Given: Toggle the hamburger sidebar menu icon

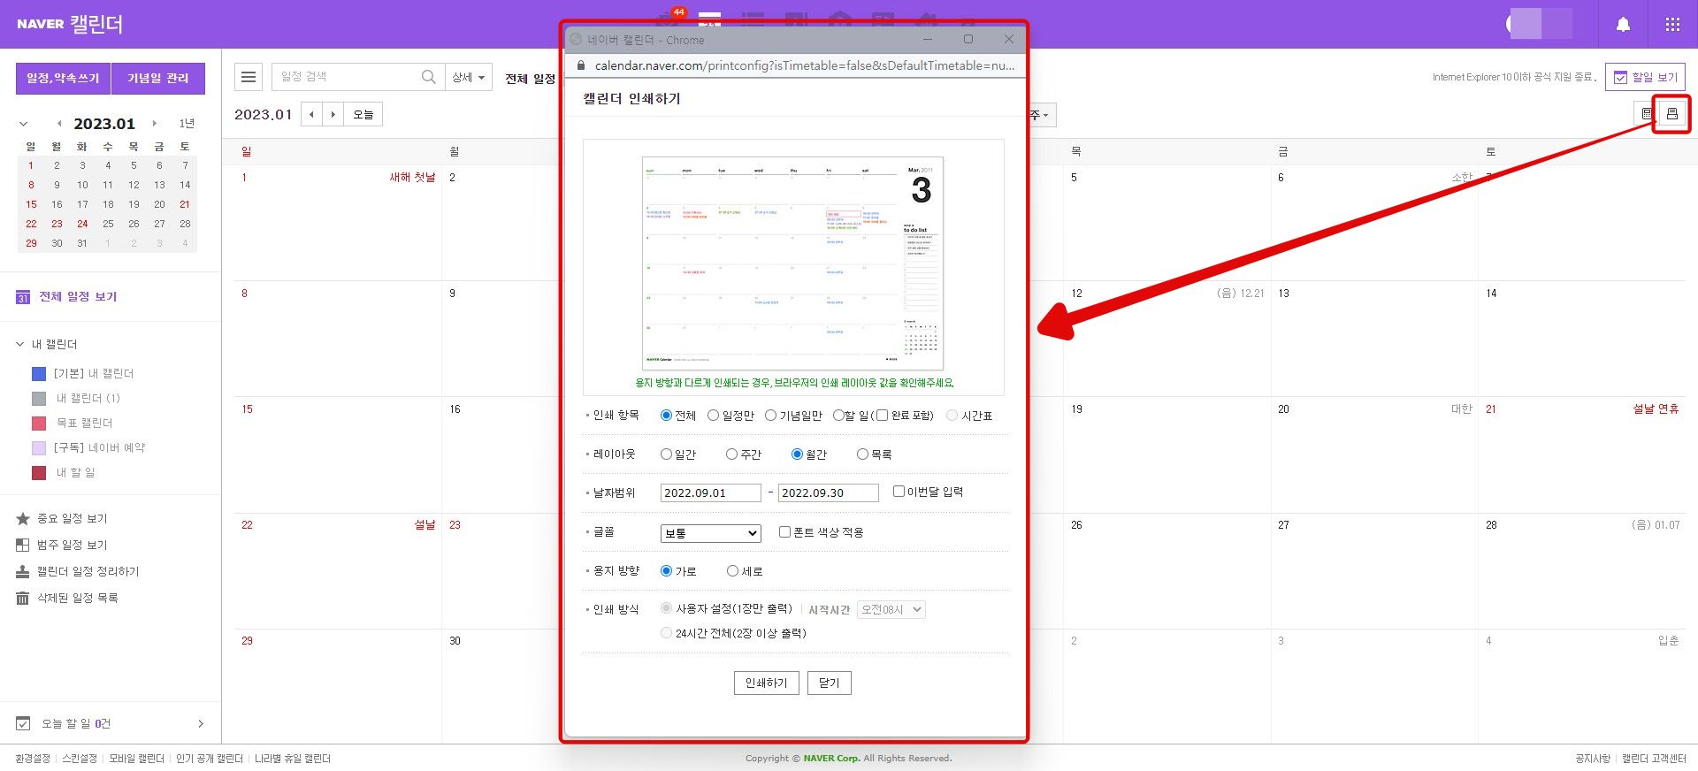Looking at the screenshot, I should (249, 78).
